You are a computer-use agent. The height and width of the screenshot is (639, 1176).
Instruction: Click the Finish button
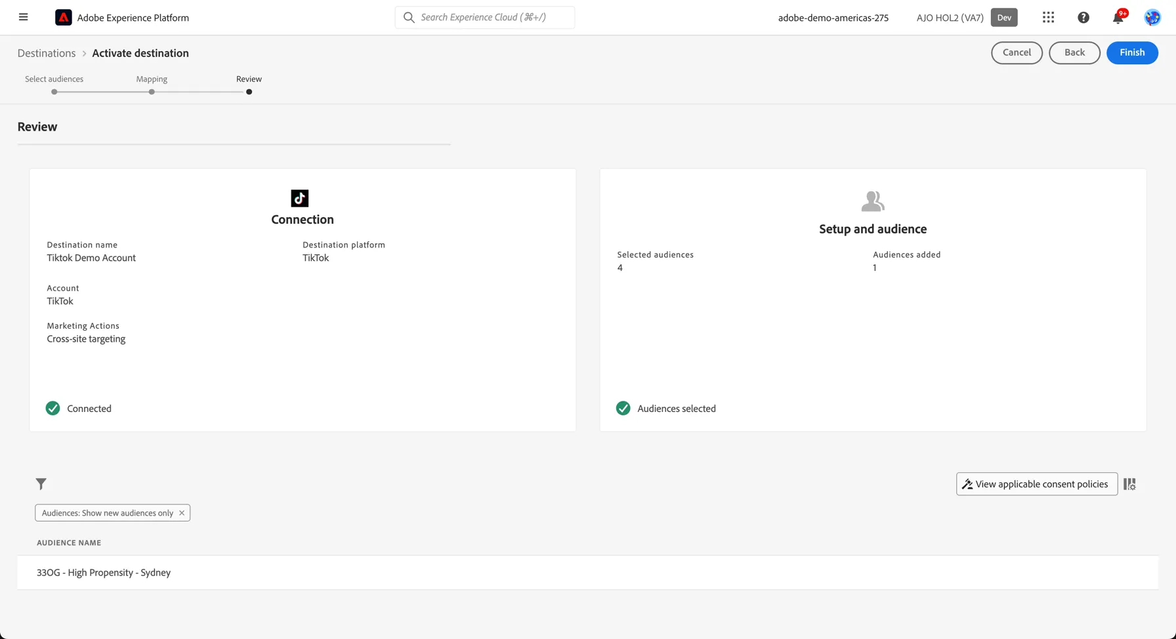coord(1132,52)
